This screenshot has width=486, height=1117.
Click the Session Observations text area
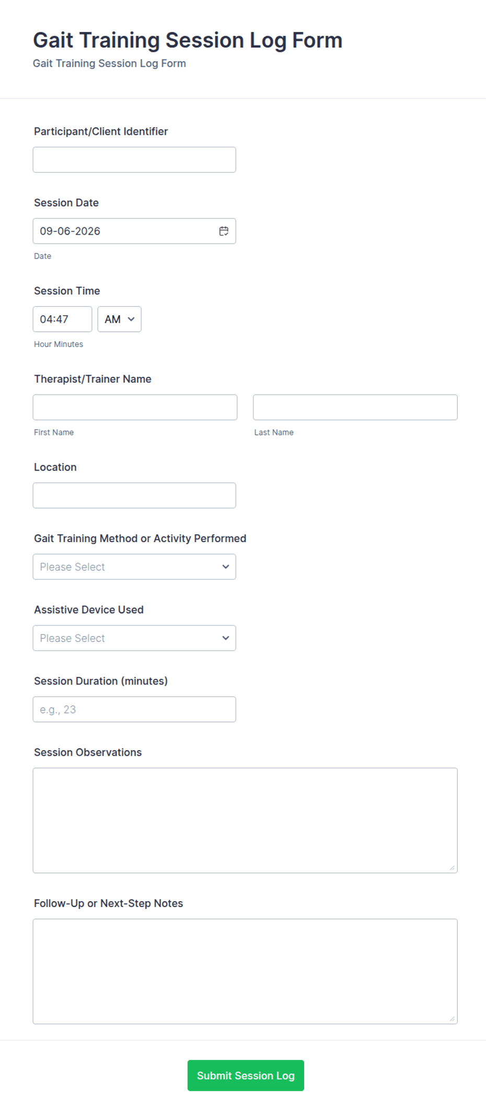click(245, 820)
